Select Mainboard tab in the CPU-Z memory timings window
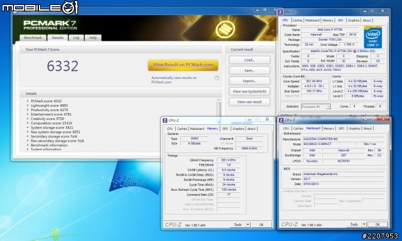 point(197,129)
